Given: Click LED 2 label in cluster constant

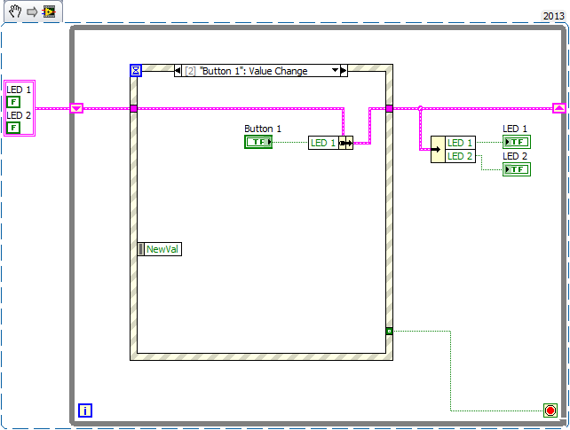Looking at the screenshot, I should pyautogui.click(x=19, y=115).
